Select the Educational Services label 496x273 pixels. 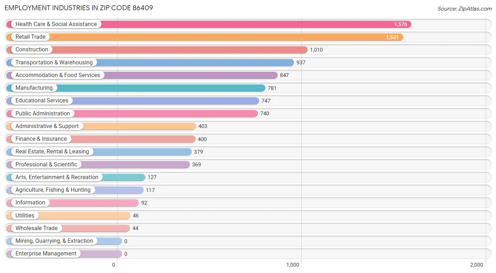point(42,101)
